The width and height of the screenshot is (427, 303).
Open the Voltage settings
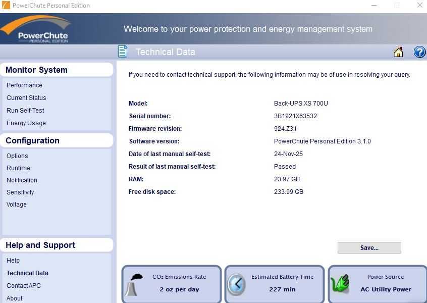(x=16, y=205)
